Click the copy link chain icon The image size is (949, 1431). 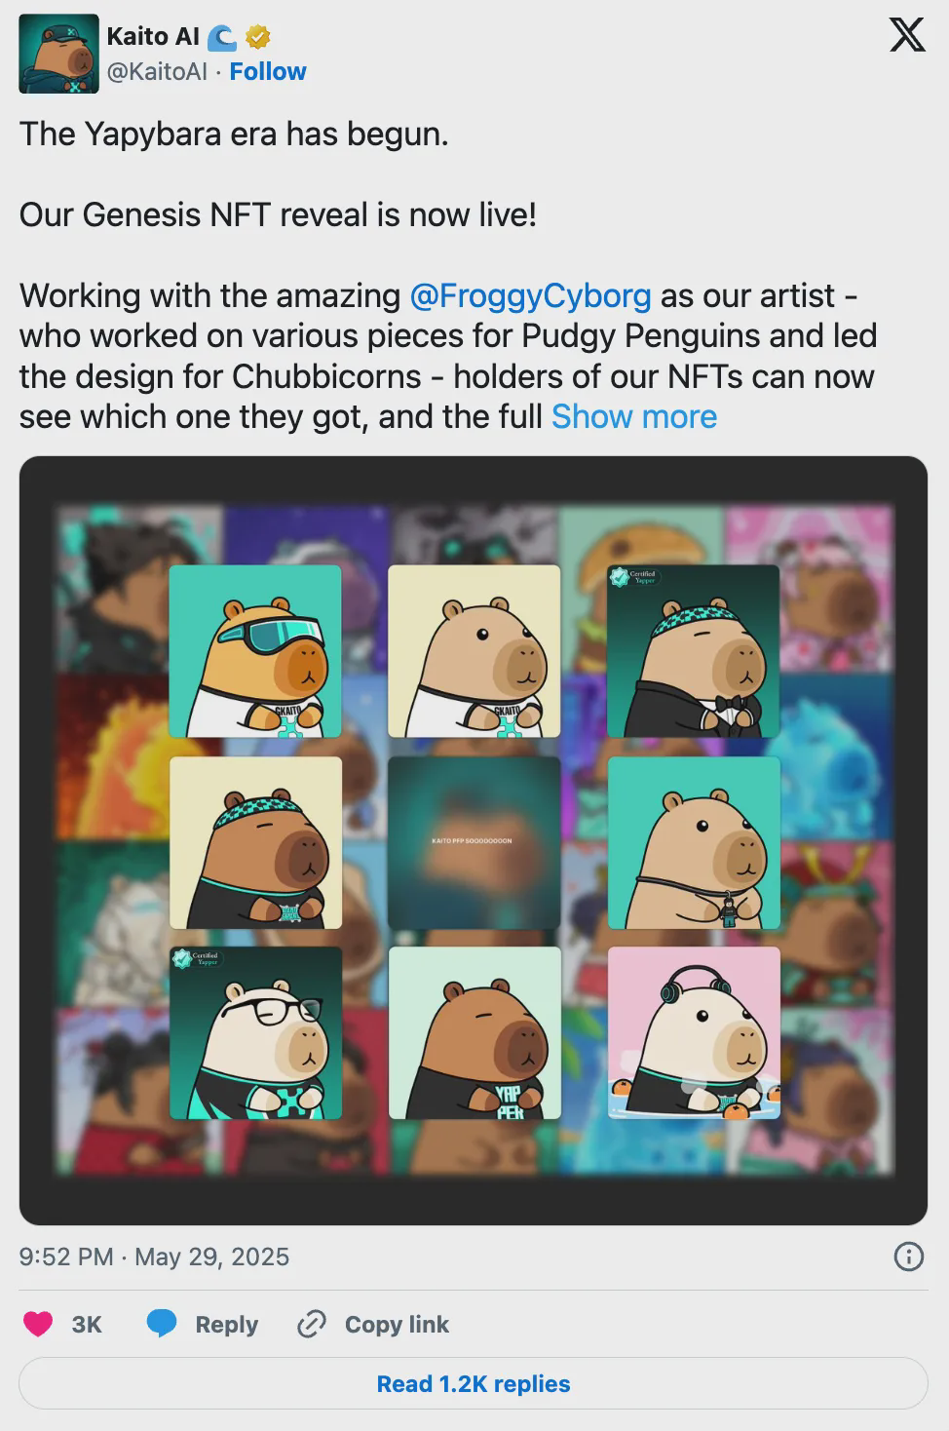(311, 1324)
